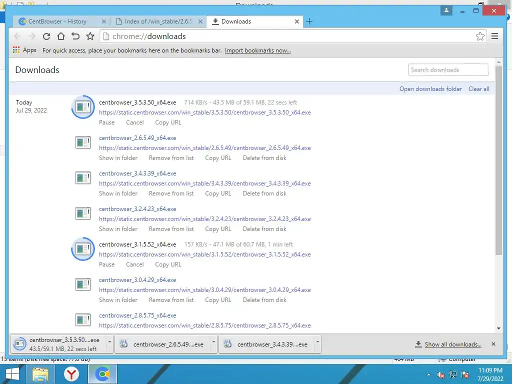Viewport: 512px width, 384px height.
Task: Close the Downloads tab
Action: click(x=297, y=21)
